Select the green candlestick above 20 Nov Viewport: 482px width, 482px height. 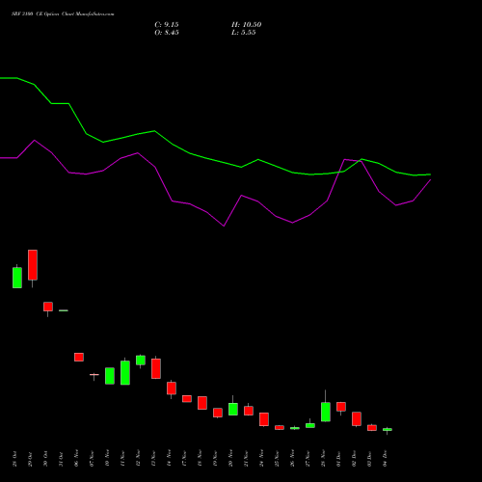[x=233, y=409]
